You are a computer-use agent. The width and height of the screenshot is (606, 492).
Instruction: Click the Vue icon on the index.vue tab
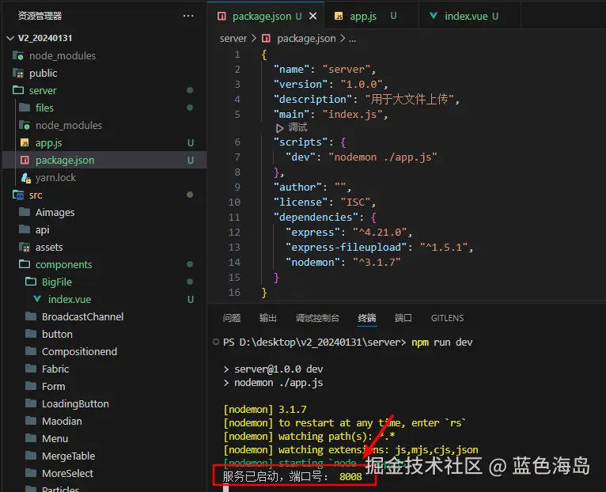tap(434, 16)
